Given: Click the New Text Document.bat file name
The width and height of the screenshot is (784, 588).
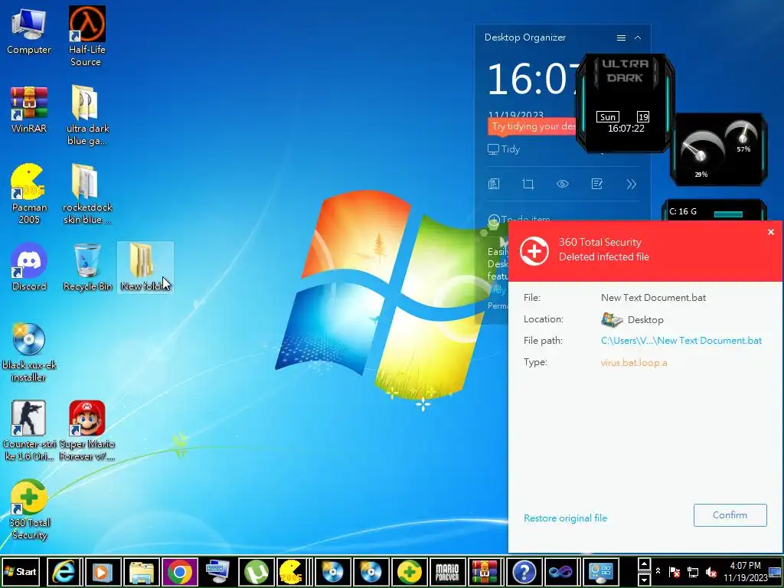Looking at the screenshot, I should coord(653,298).
